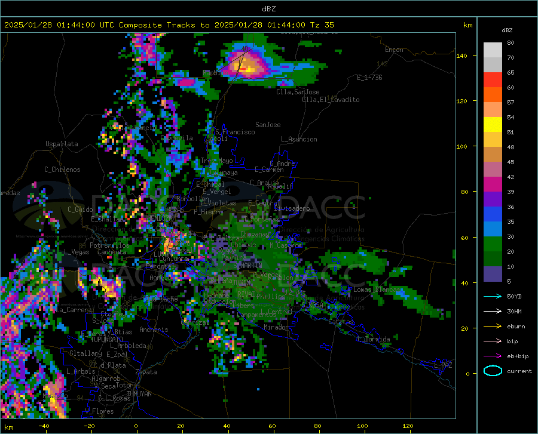Click the magenta eb+bip arrow symbol
This screenshot has height=434, width=538.
coord(493,356)
